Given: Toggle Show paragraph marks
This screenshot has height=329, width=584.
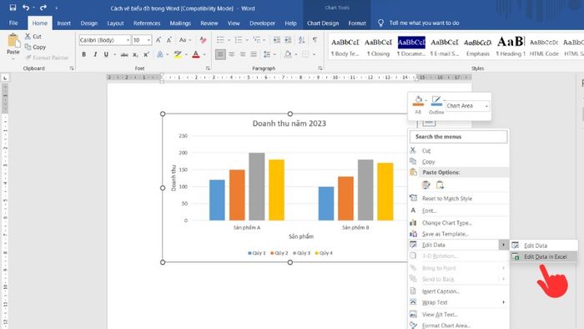Looking at the screenshot, I should [315, 40].
